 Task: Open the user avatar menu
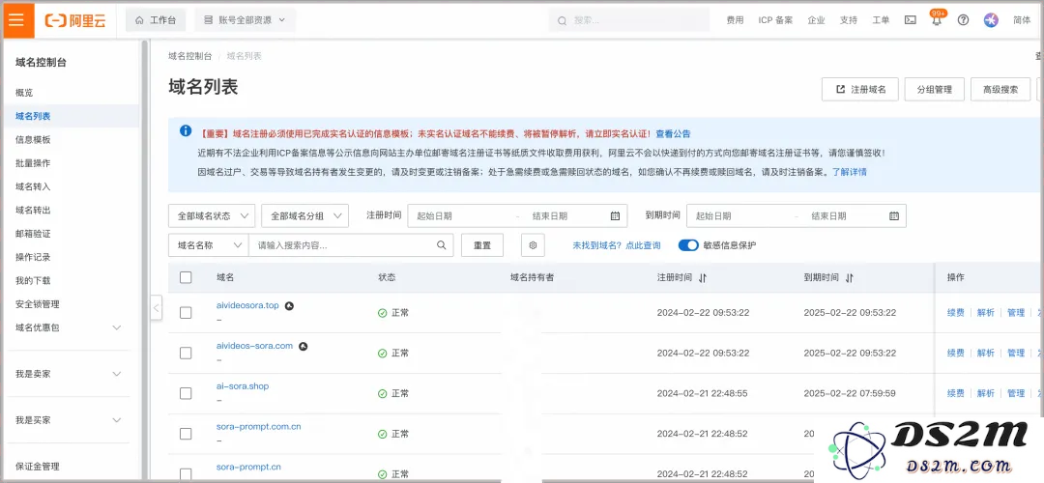click(991, 20)
